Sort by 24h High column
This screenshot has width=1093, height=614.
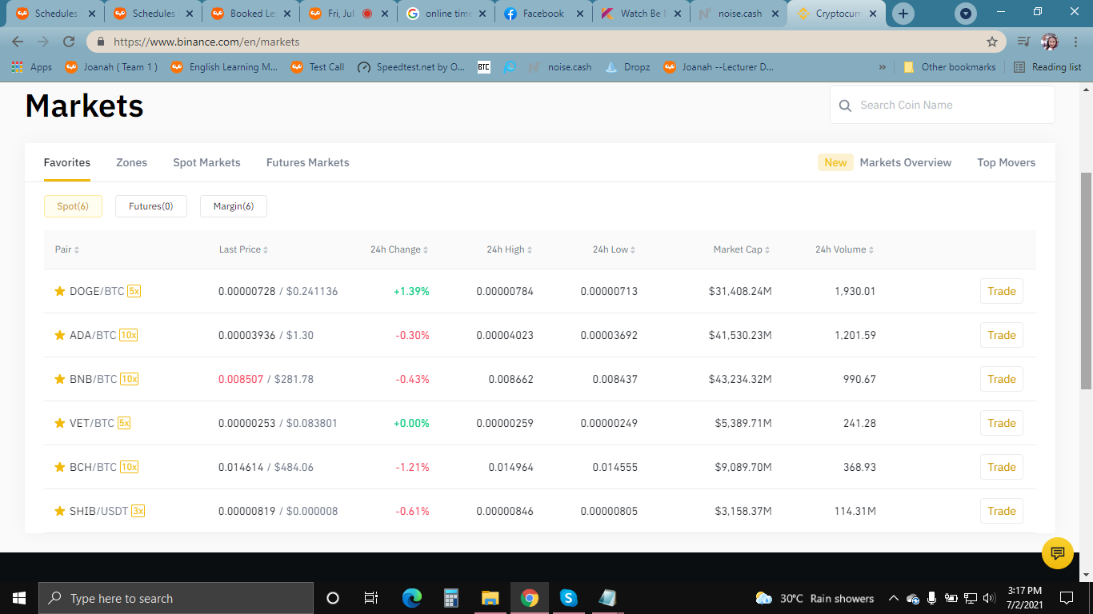510,249
